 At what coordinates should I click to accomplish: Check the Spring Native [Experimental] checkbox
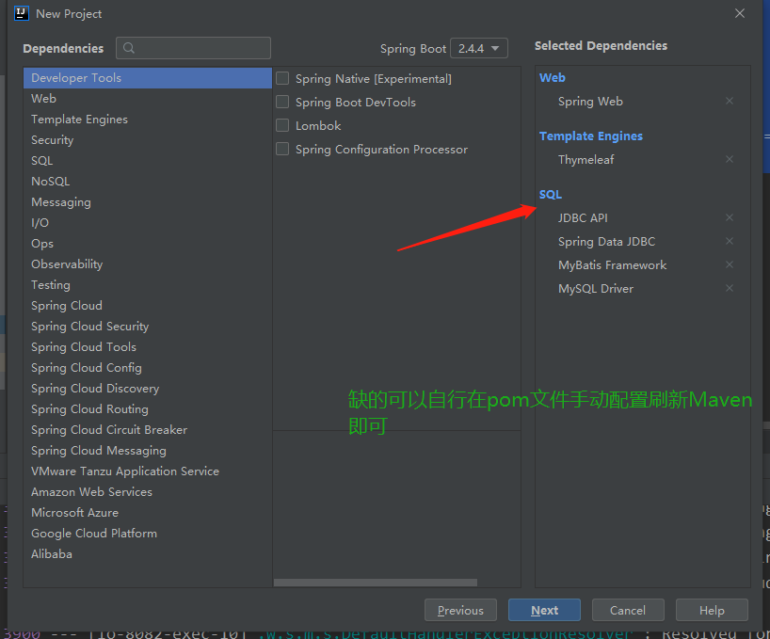coord(282,78)
